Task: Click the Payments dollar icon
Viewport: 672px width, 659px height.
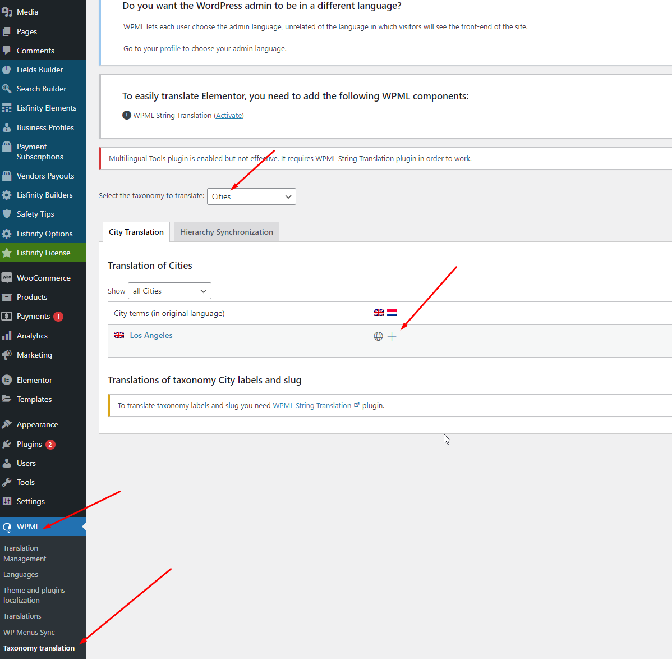Action: [7, 316]
